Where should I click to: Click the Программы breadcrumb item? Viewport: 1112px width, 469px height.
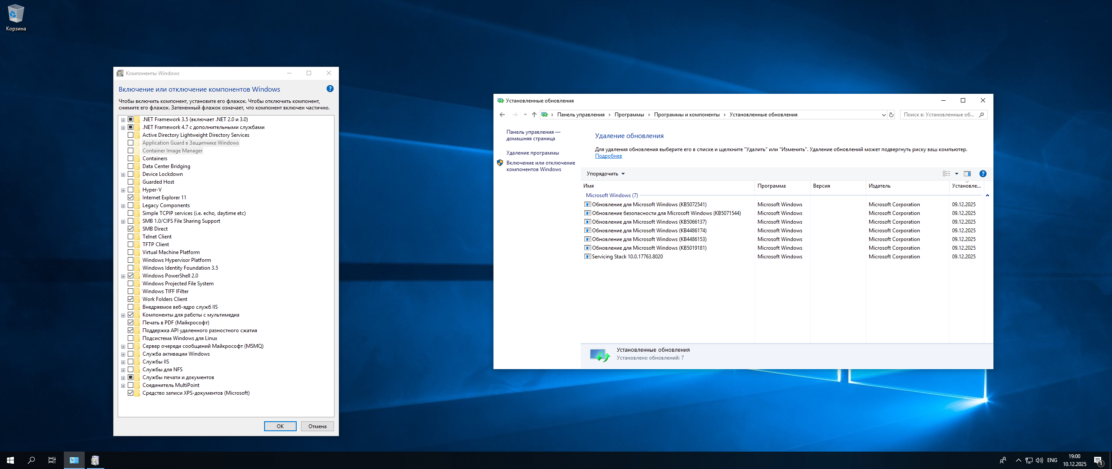point(629,115)
